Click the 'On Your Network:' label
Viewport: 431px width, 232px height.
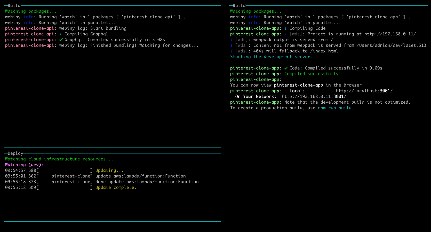coord(256,96)
